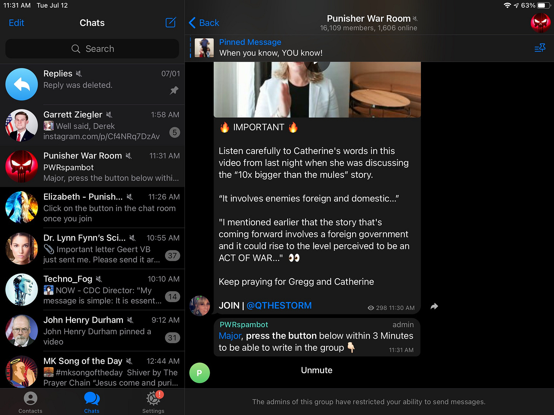Open the Replies conversation row
Viewport: 554px width, 415px height.
coord(92,84)
